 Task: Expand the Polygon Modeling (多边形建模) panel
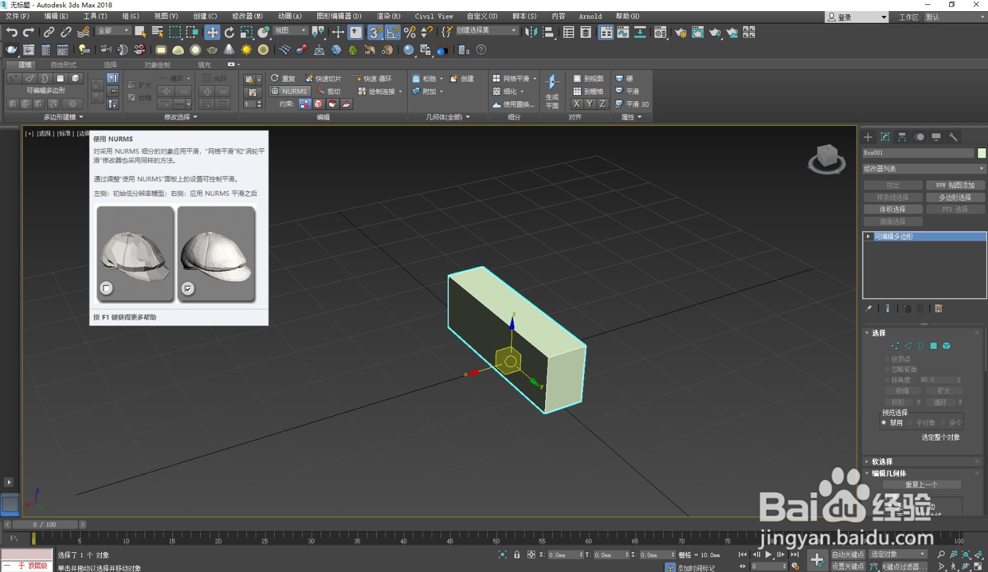point(63,117)
